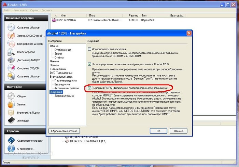Open Содержание справки help icon
Viewport: 239px width, 167px height.
click(x=11, y=140)
